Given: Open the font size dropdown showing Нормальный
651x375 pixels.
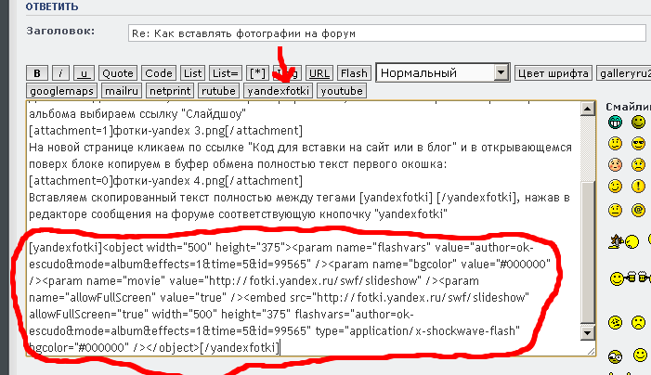Looking at the screenshot, I should (x=501, y=72).
